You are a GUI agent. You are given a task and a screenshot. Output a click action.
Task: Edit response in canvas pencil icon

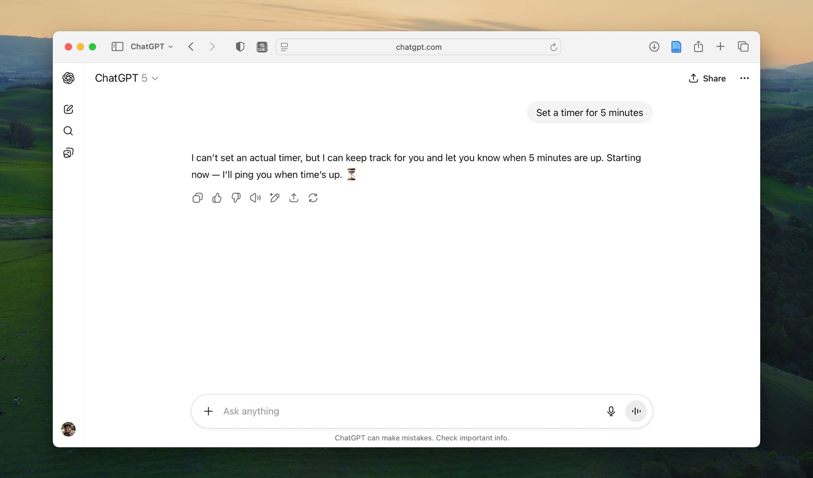pyautogui.click(x=274, y=198)
